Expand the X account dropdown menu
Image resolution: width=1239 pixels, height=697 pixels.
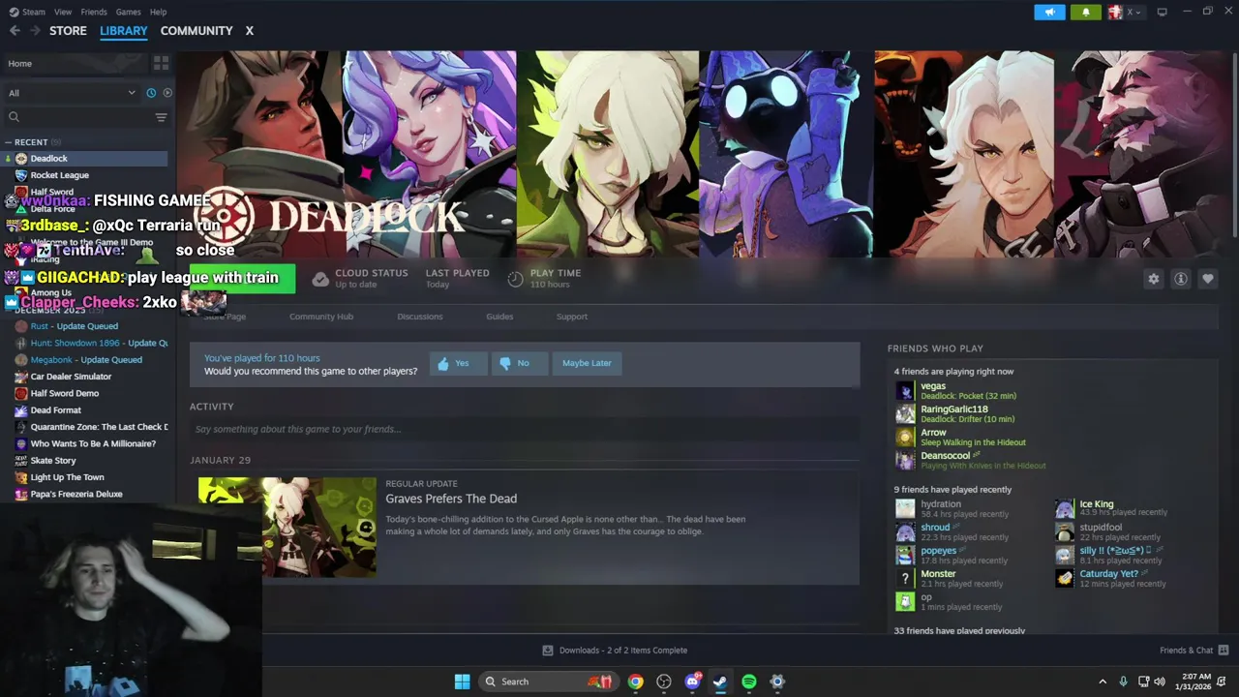[1125, 12]
